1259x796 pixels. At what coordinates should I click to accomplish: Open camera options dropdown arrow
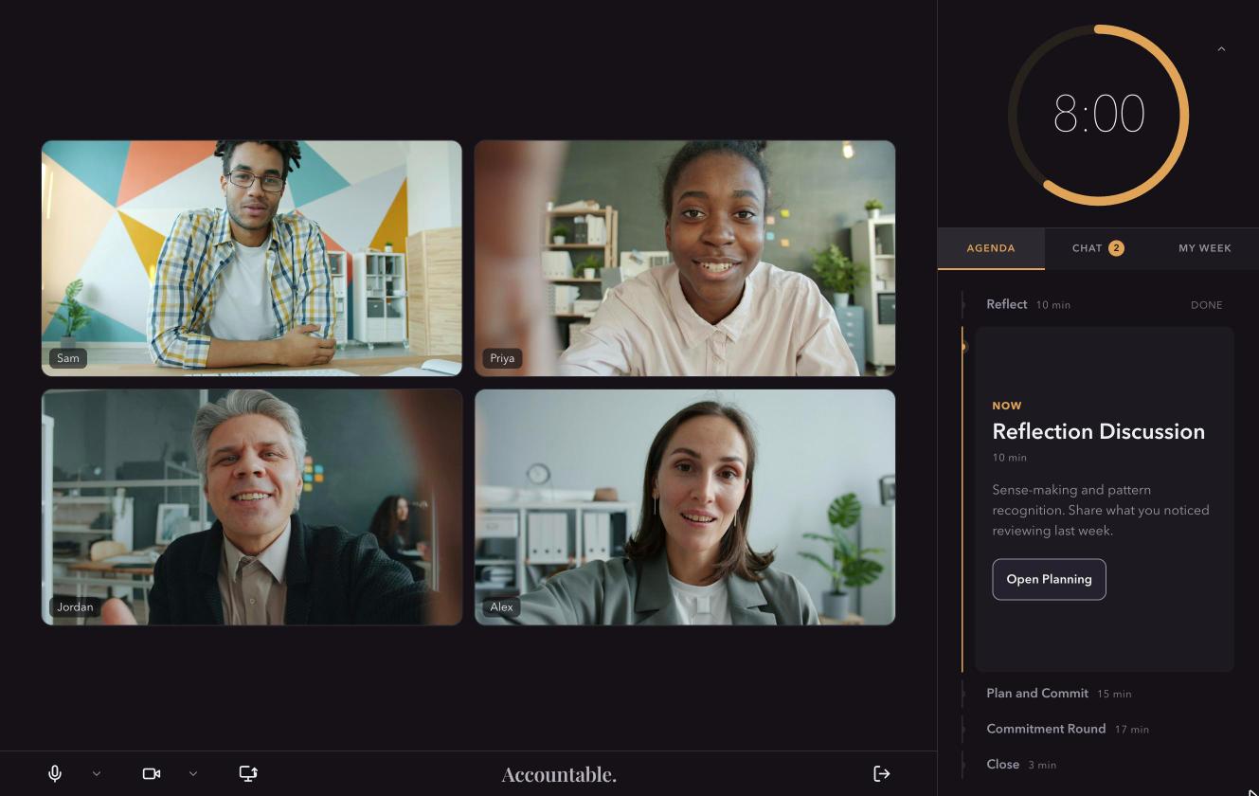[x=193, y=773]
